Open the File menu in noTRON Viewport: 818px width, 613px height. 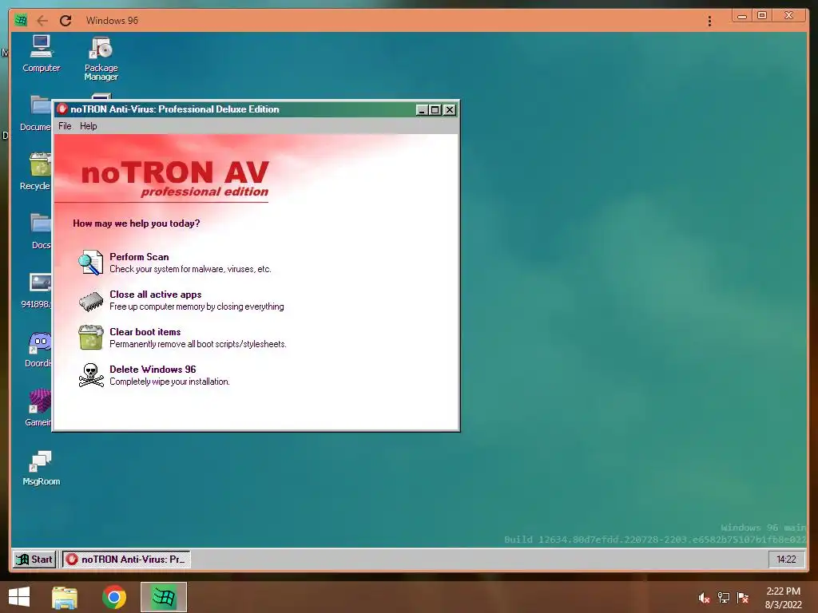pyautogui.click(x=65, y=126)
